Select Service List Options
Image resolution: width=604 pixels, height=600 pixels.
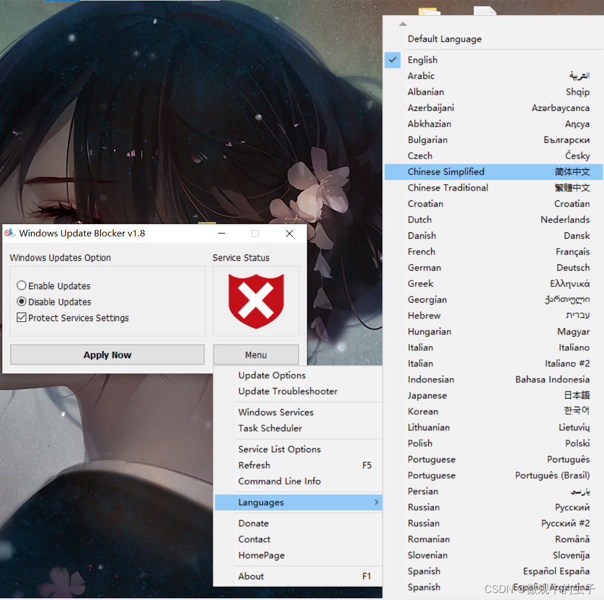tap(279, 449)
